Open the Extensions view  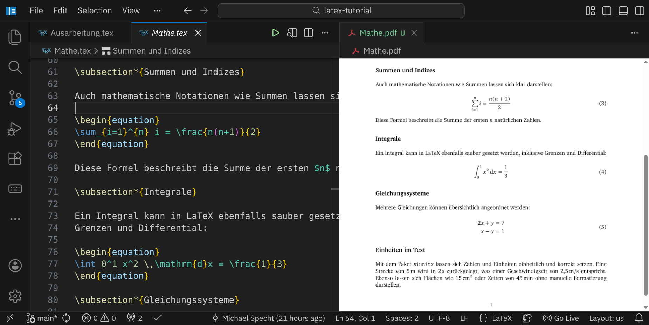point(15,158)
